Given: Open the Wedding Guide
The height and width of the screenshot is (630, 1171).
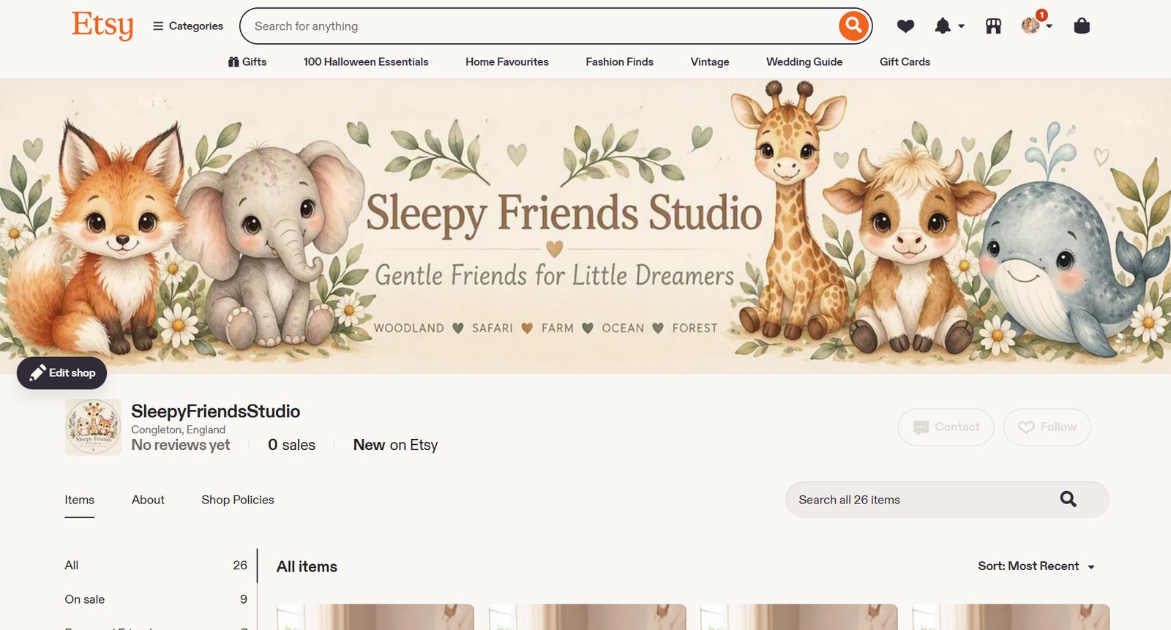Looking at the screenshot, I should (x=804, y=62).
